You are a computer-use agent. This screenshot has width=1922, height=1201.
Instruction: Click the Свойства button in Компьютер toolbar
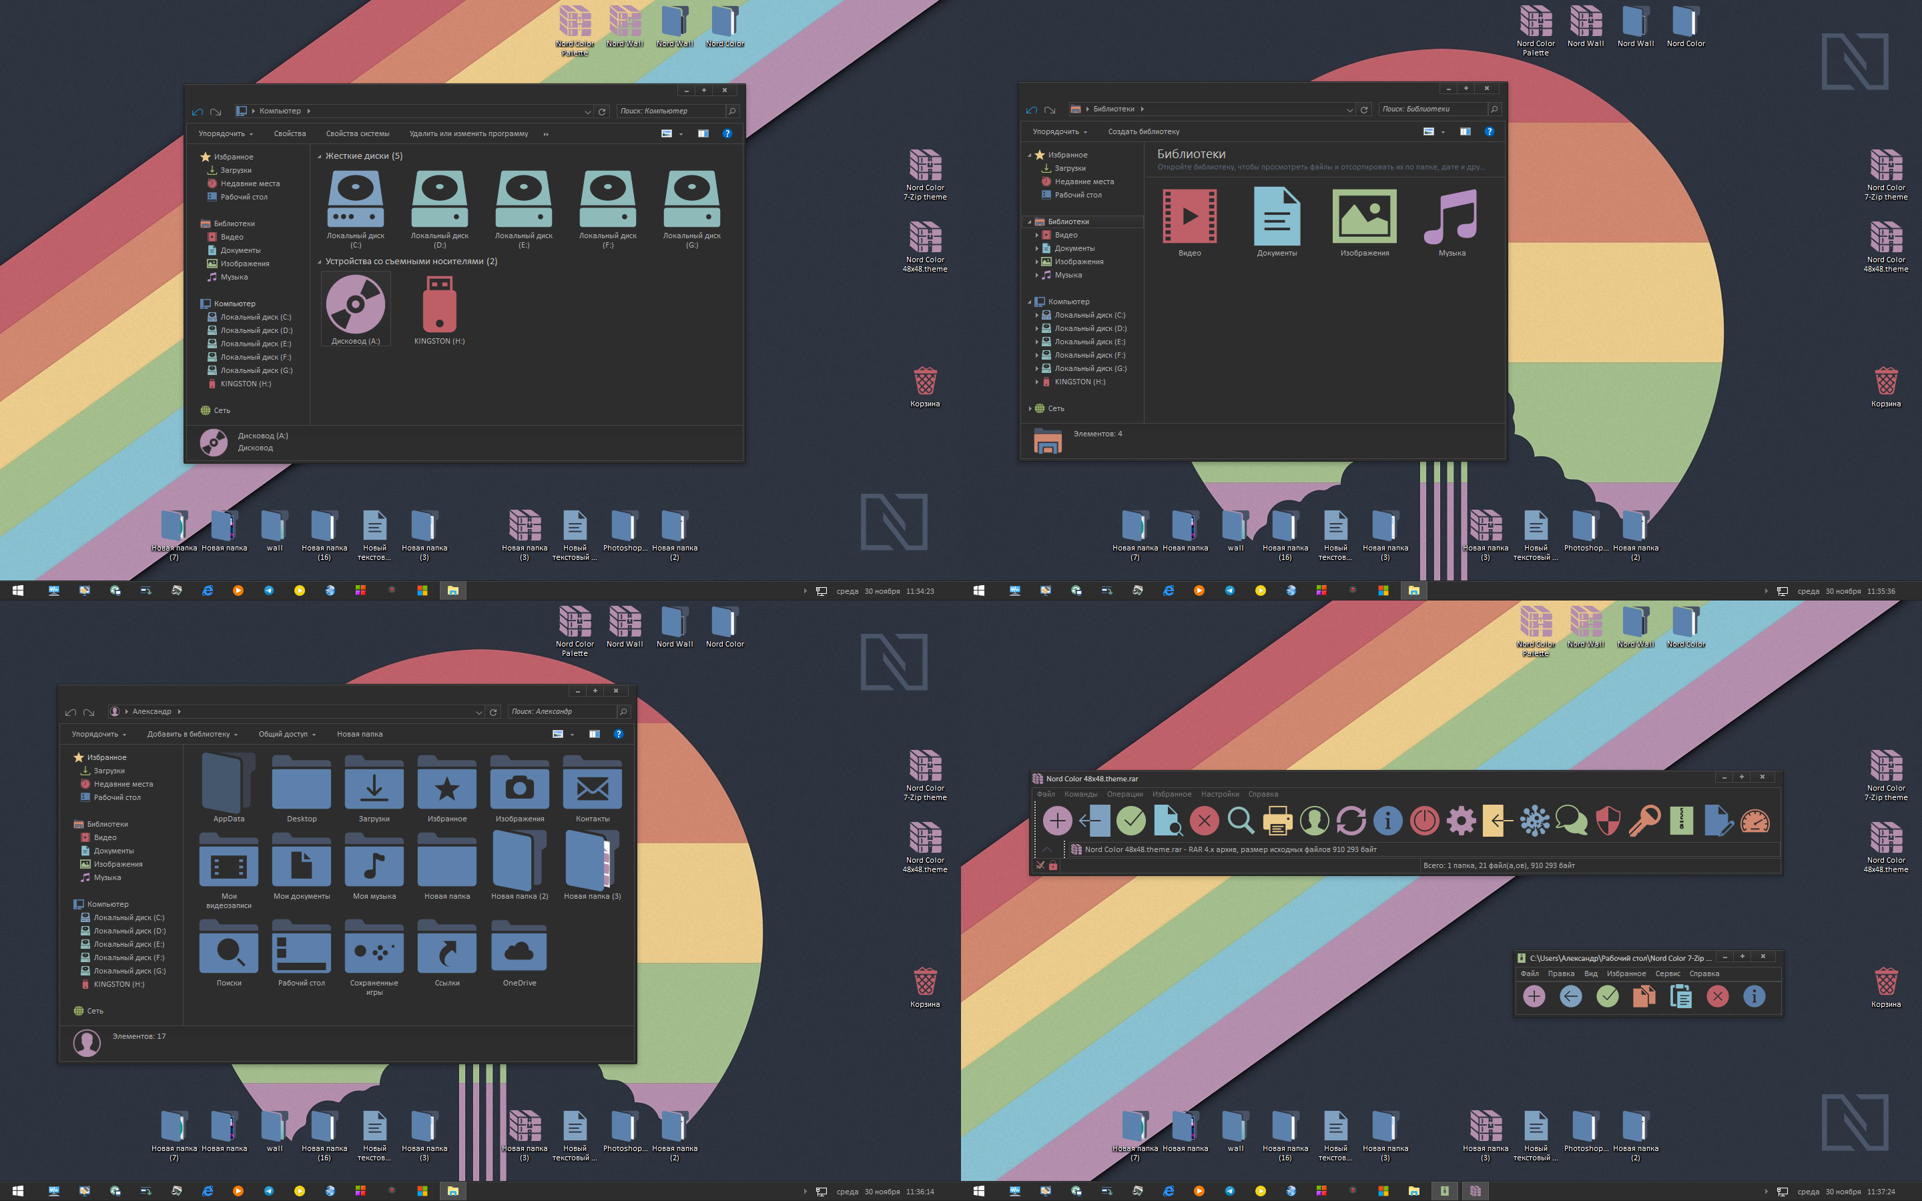click(x=290, y=133)
